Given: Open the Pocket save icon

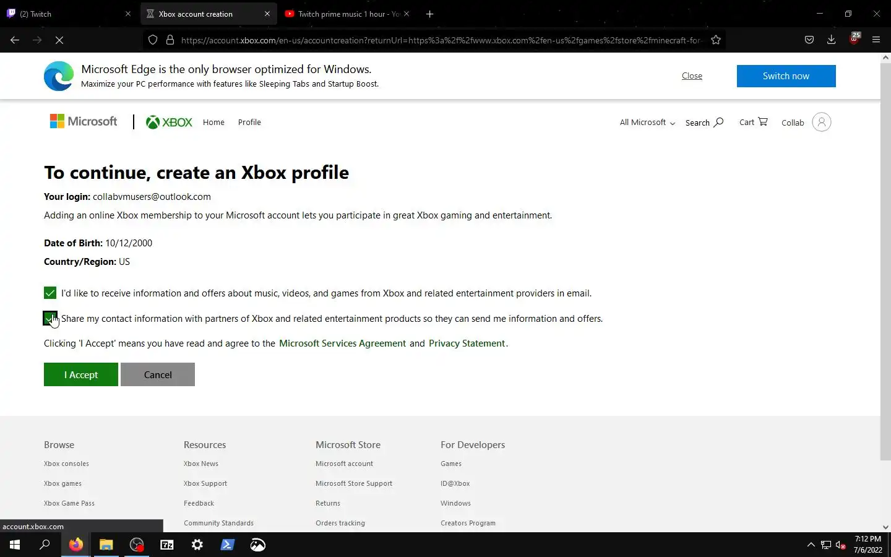Looking at the screenshot, I should pyautogui.click(x=809, y=40).
